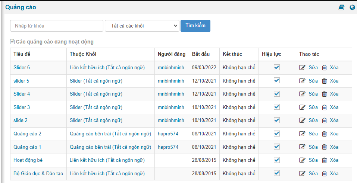Open the Tất cả các khối dropdown
The width and height of the screenshot is (357, 183).
(142, 26)
